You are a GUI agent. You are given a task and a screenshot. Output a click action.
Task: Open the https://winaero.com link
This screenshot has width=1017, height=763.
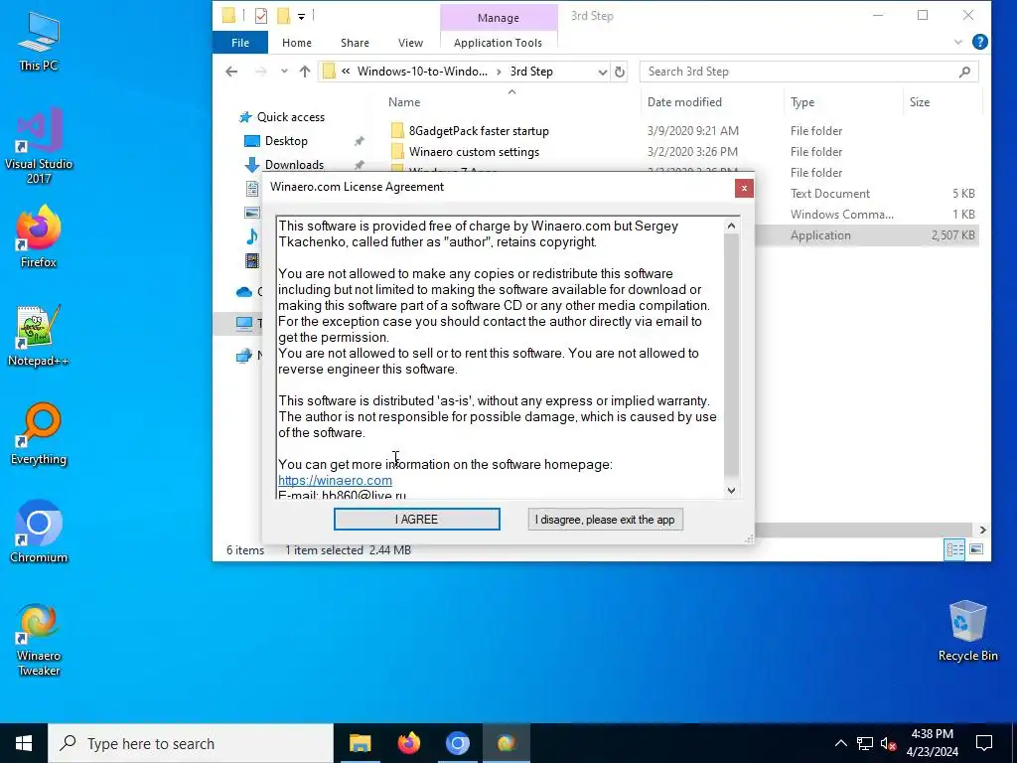click(335, 480)
